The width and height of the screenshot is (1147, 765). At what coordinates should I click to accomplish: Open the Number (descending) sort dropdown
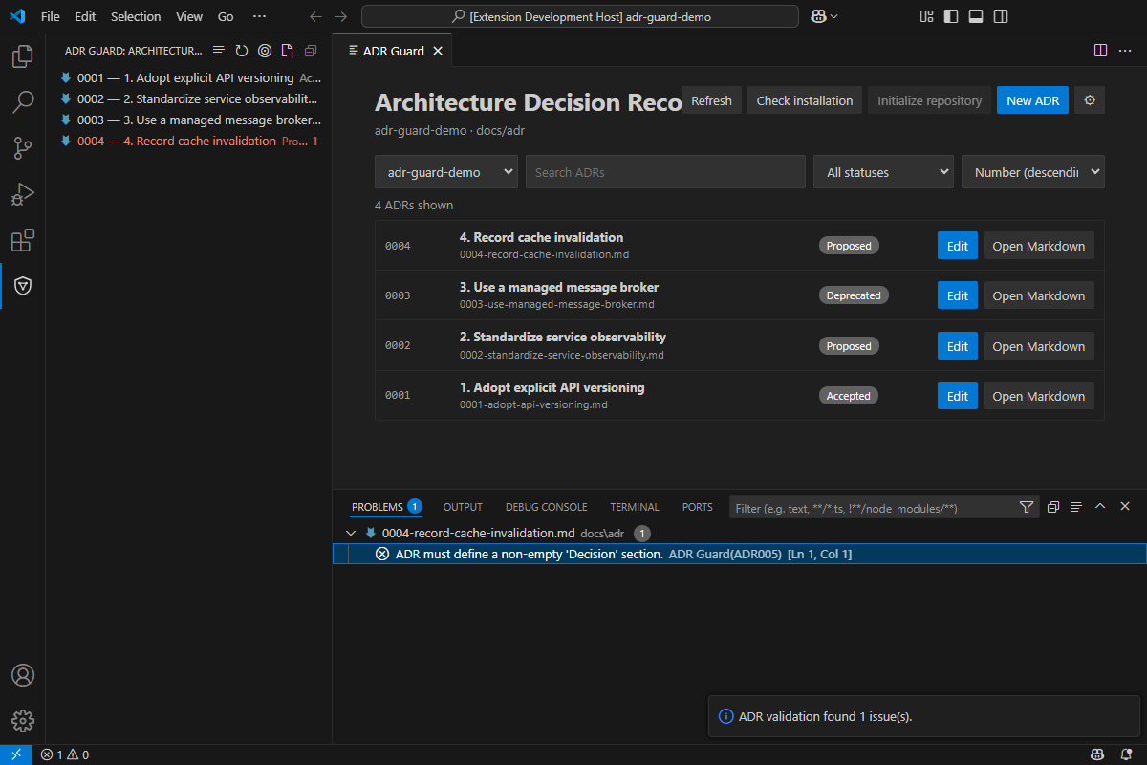(x=1033, y=172)
